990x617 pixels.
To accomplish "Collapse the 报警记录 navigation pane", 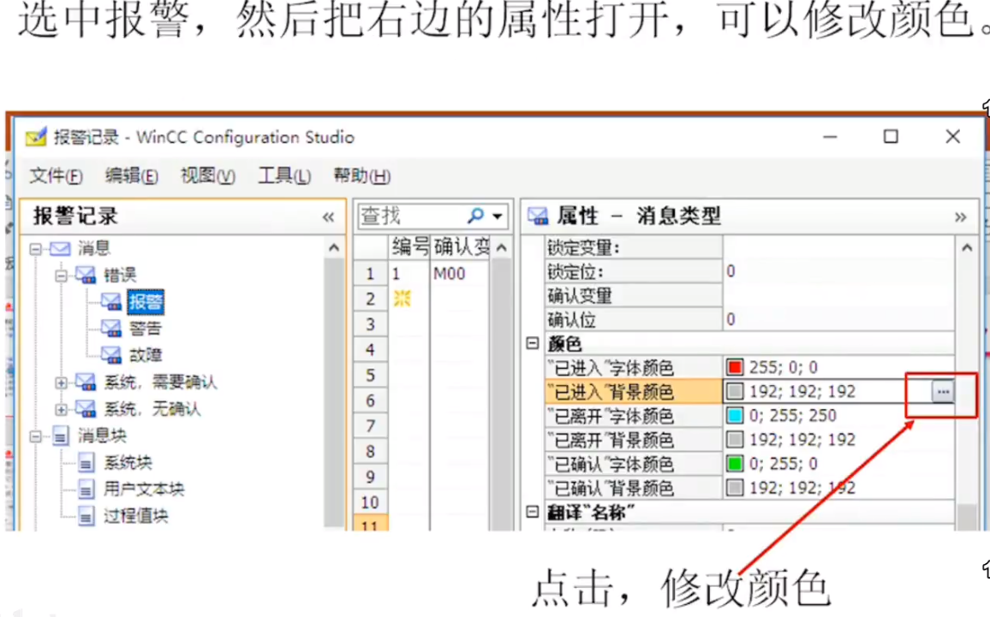I will 328,217.
